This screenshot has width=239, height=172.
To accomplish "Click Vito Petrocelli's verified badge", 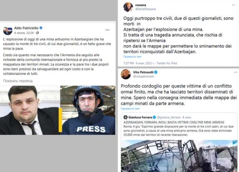I will (x=156, y=72).
